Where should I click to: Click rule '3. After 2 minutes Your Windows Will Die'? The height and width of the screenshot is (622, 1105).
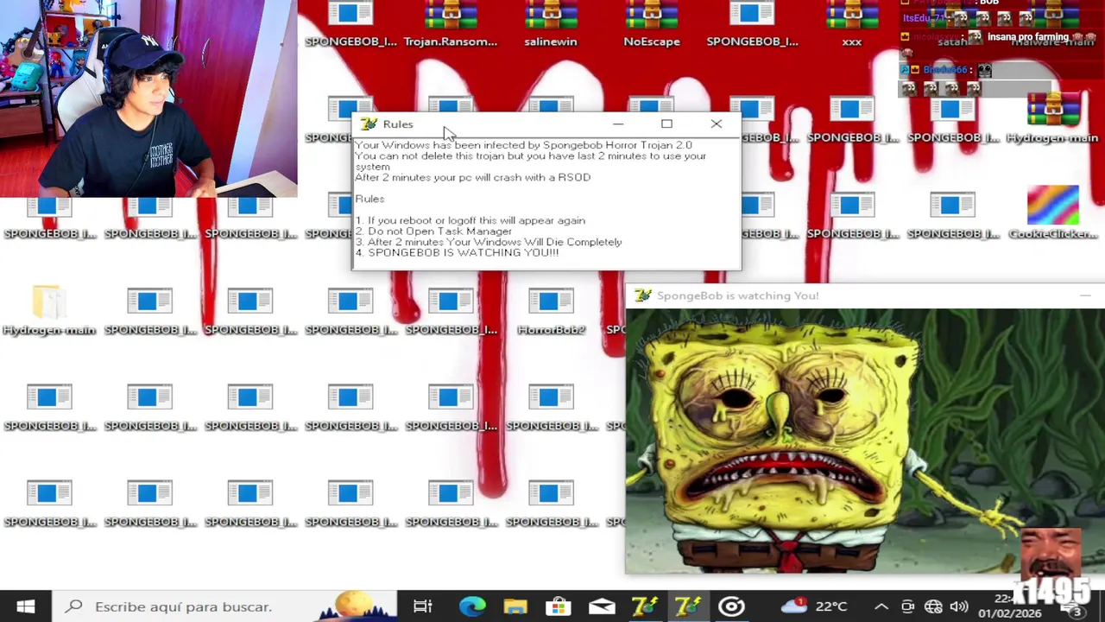point(489,242)
